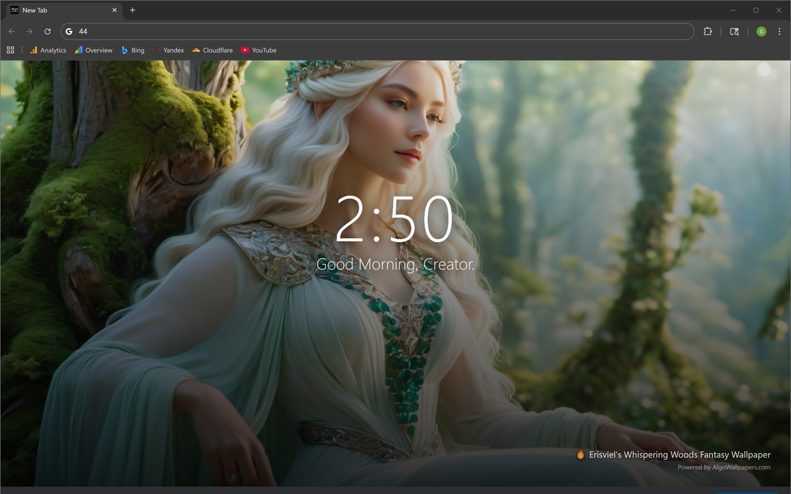Image resolution: width=791 pixels, height=494 pixels.
Task: Click the Google icon in address bar
Action: 69,31
